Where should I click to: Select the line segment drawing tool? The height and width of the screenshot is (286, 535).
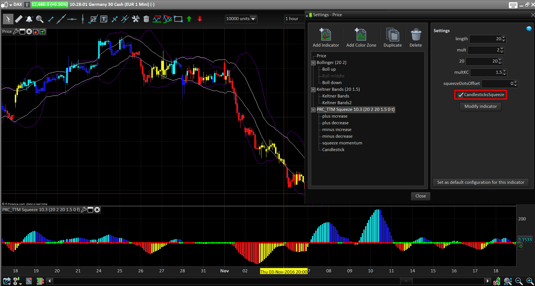click(x=51, y=19)
